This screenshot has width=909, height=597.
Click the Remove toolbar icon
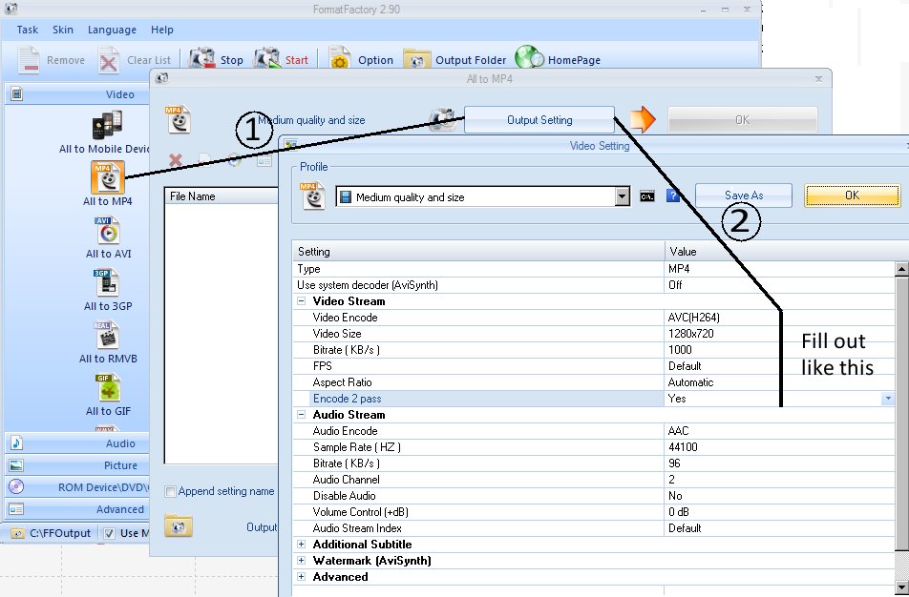28,60
